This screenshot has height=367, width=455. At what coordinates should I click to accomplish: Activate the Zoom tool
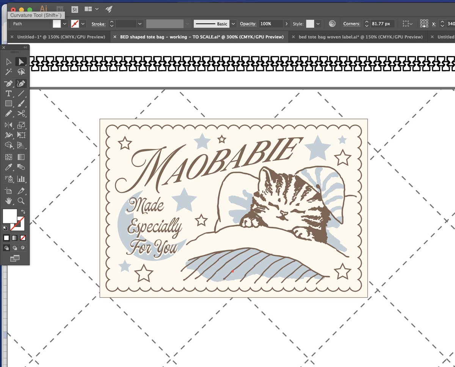click(x=21, y=201)
